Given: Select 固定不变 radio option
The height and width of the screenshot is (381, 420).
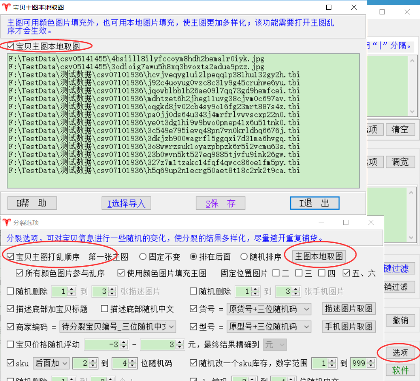Looking at the screenshot, I should [143, 257].
